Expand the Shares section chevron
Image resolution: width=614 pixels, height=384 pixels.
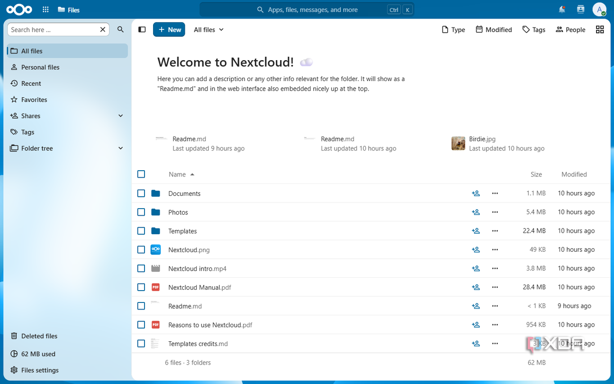tap(121, 116)
